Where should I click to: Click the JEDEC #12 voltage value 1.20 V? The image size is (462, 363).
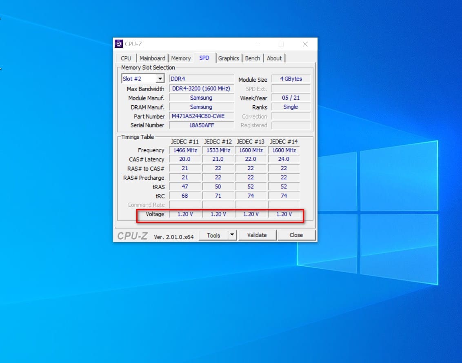[218, 214]
